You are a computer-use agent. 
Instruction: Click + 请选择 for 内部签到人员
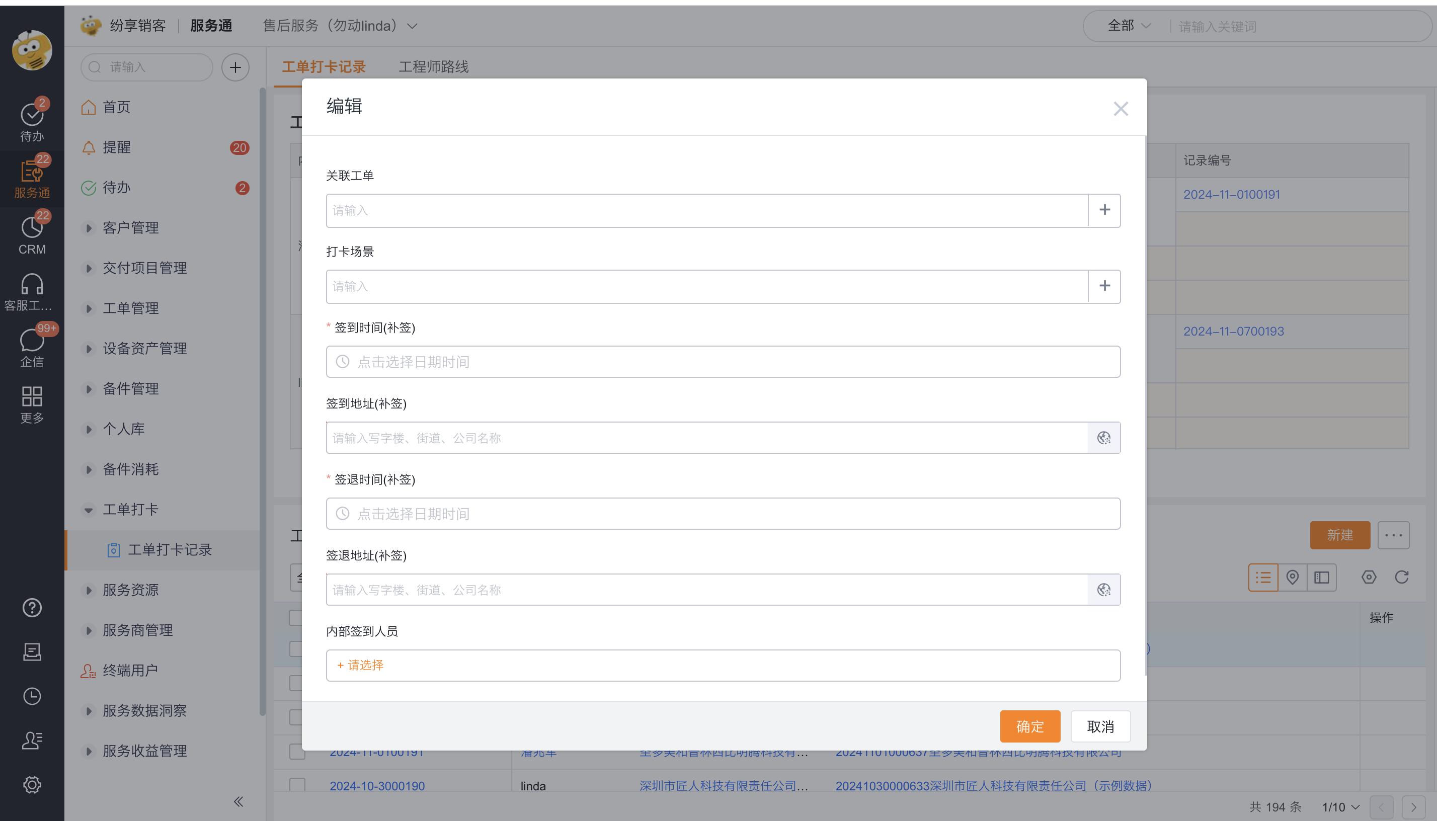tap(360, 666)
